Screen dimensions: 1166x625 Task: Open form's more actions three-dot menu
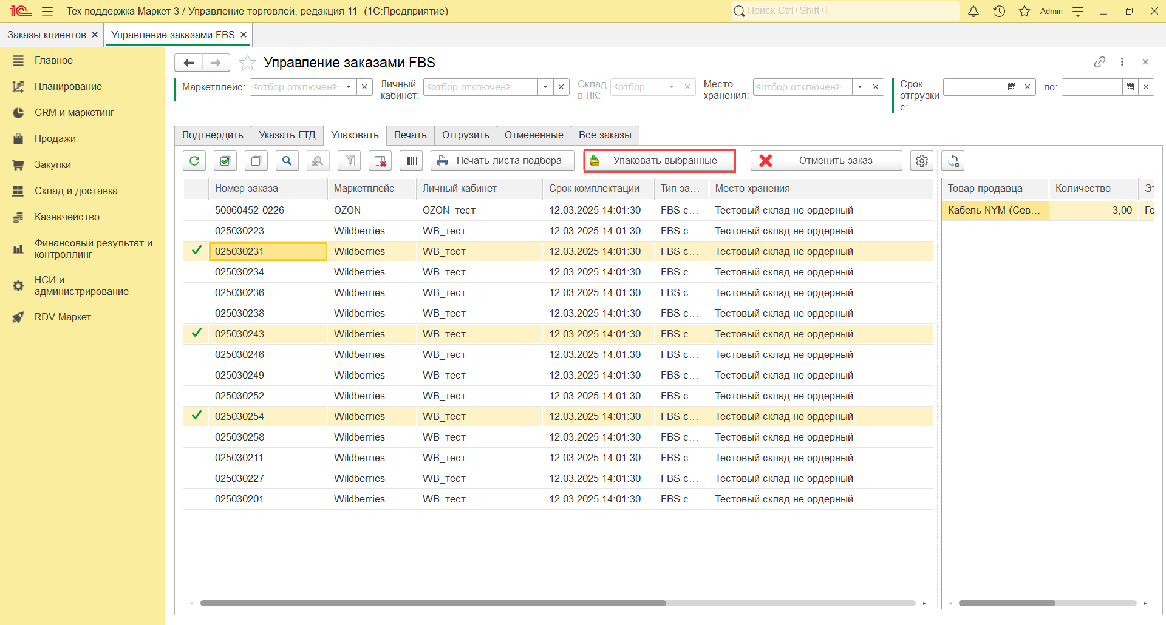coord(1122,62)
